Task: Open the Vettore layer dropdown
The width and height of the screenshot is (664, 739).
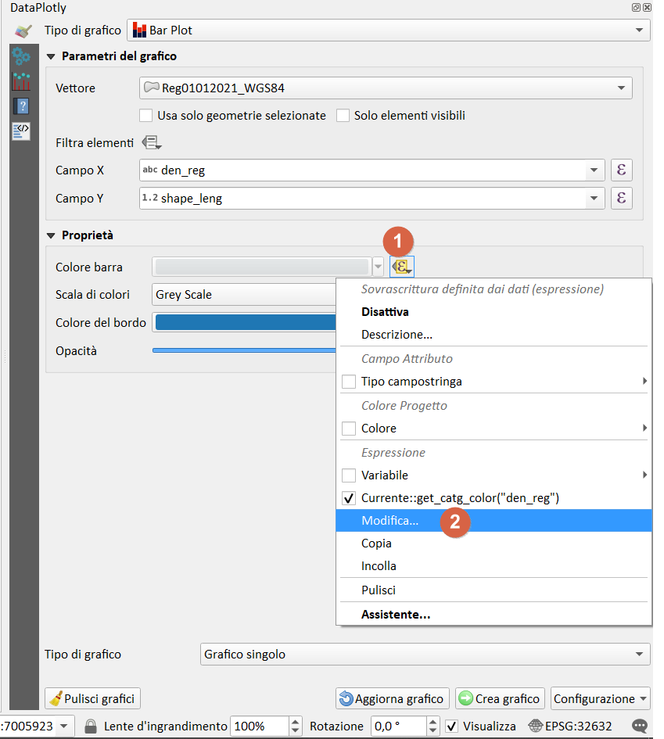Action: coord(386,88)
